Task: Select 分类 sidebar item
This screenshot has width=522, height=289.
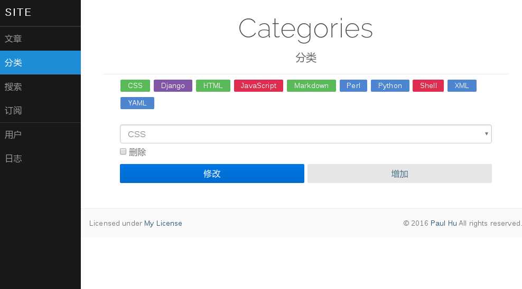Action: coord(40,62)
